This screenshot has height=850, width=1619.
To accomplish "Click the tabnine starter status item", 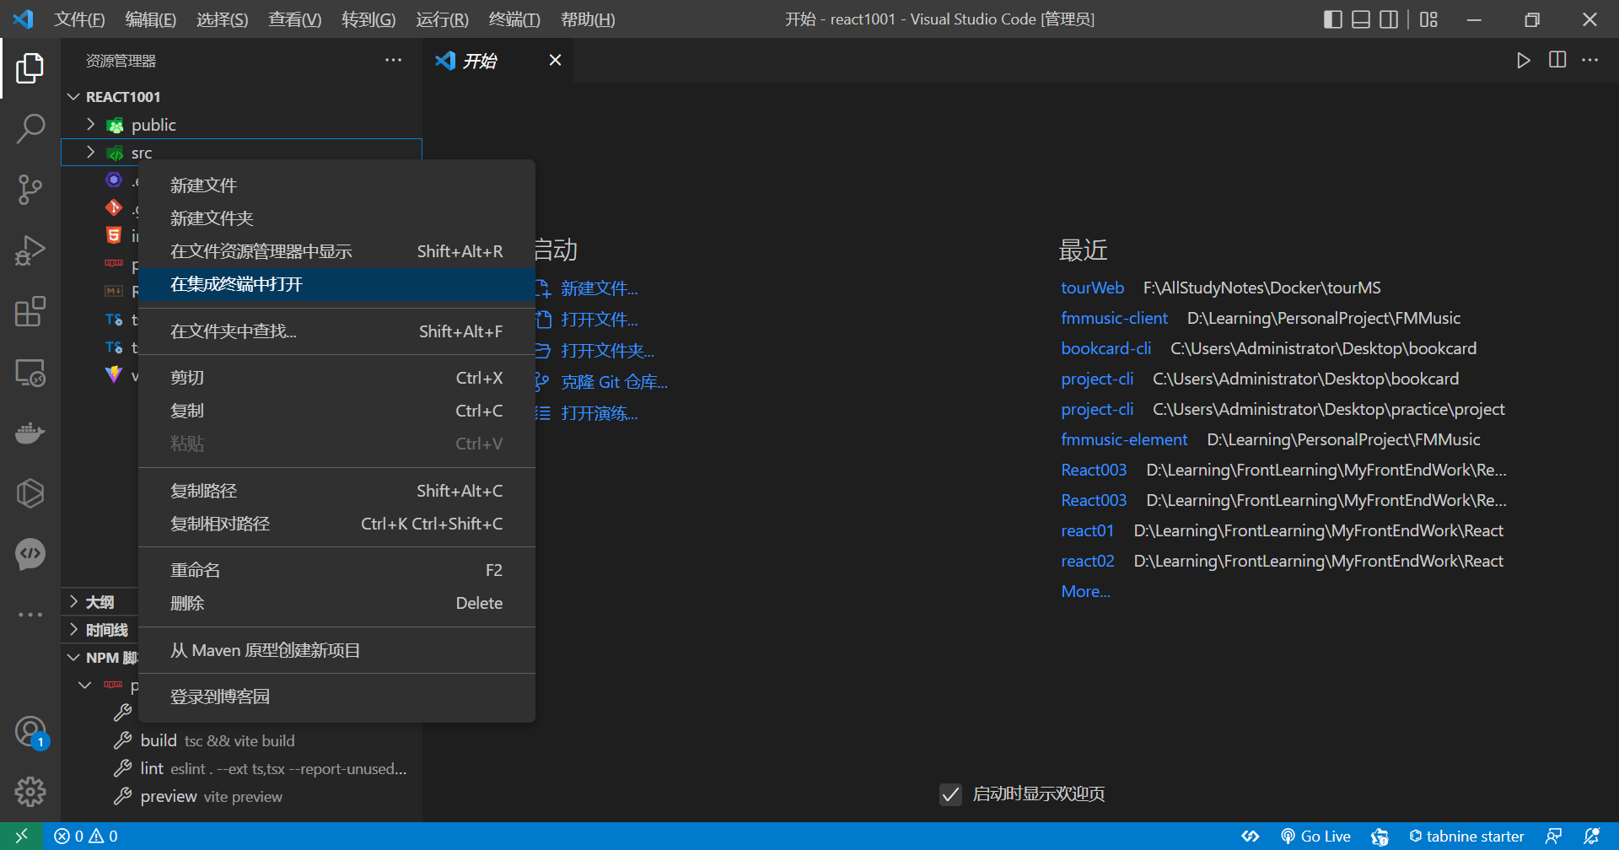I will (x=1466, y=836).
